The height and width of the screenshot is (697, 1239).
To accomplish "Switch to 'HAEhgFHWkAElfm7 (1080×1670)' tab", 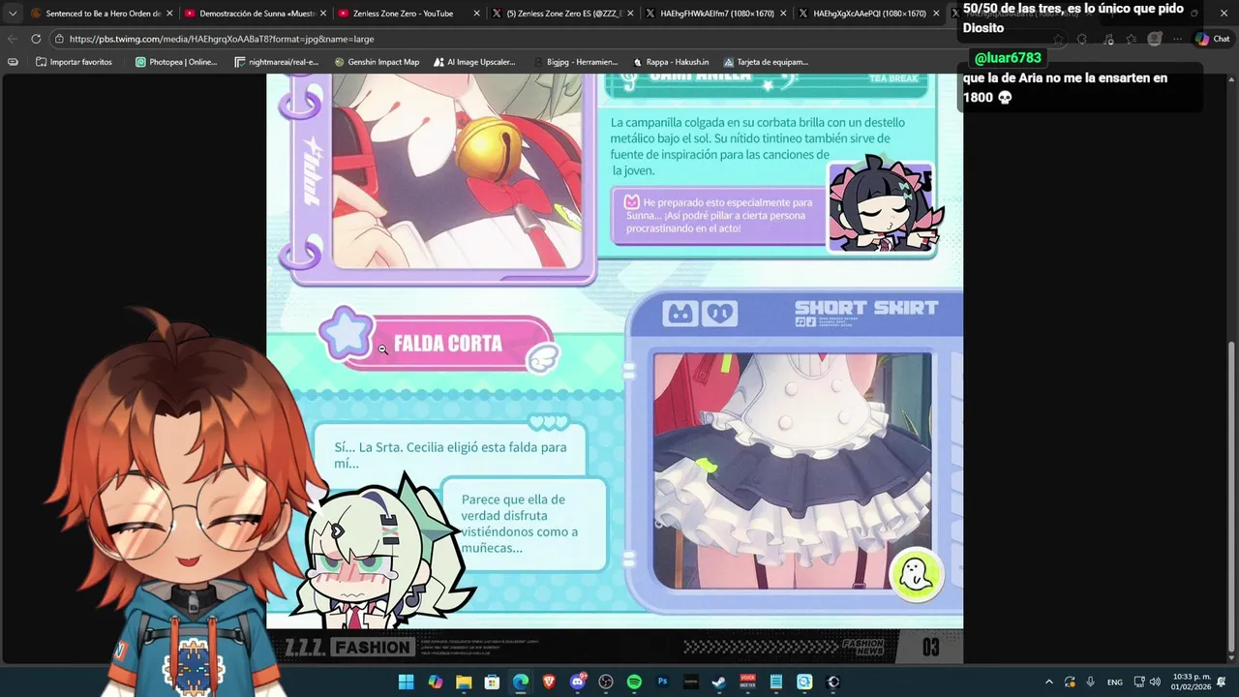I will tap(716, 14).
